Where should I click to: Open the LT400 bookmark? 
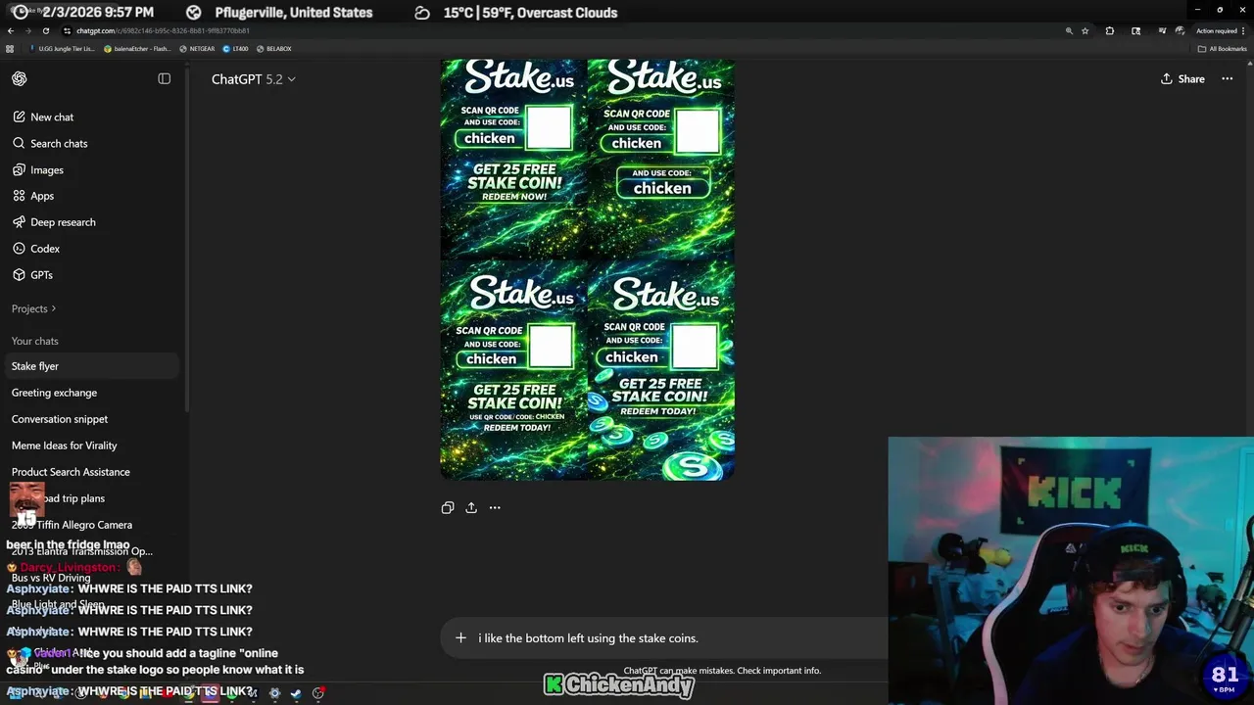click(x=235, y=48)
